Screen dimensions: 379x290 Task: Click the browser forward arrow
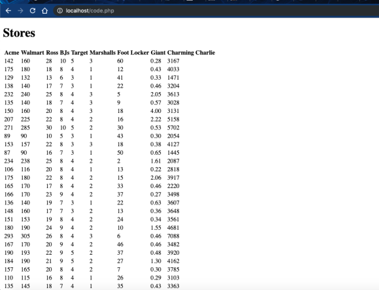(20, 10)
